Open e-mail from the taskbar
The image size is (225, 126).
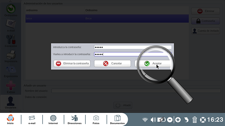coord(32,119)
